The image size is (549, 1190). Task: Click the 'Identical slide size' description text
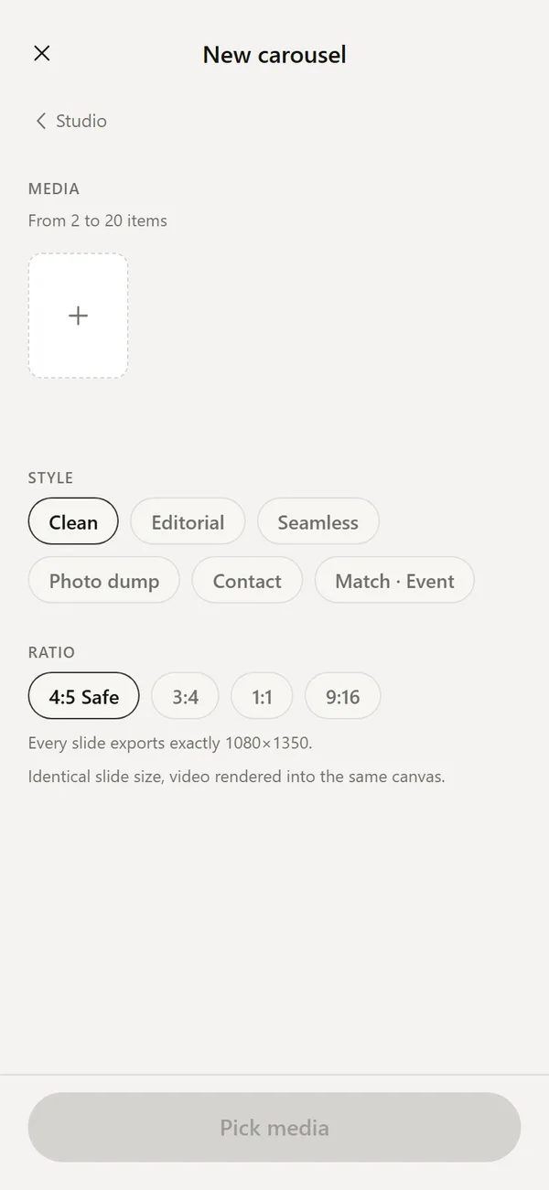pos(237,777)
